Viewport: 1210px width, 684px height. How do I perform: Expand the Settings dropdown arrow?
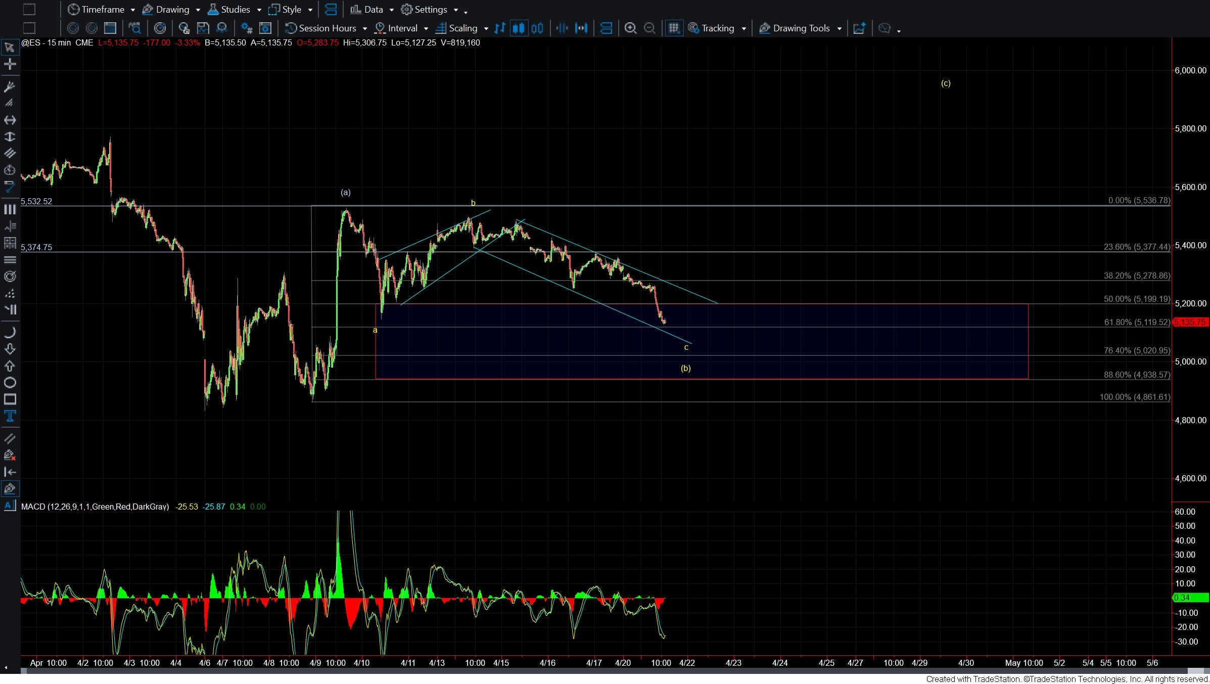click(x=455, y=10)
